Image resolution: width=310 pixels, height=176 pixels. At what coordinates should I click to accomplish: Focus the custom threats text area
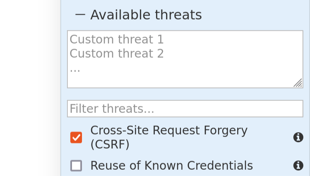click(x=185, y=59)
